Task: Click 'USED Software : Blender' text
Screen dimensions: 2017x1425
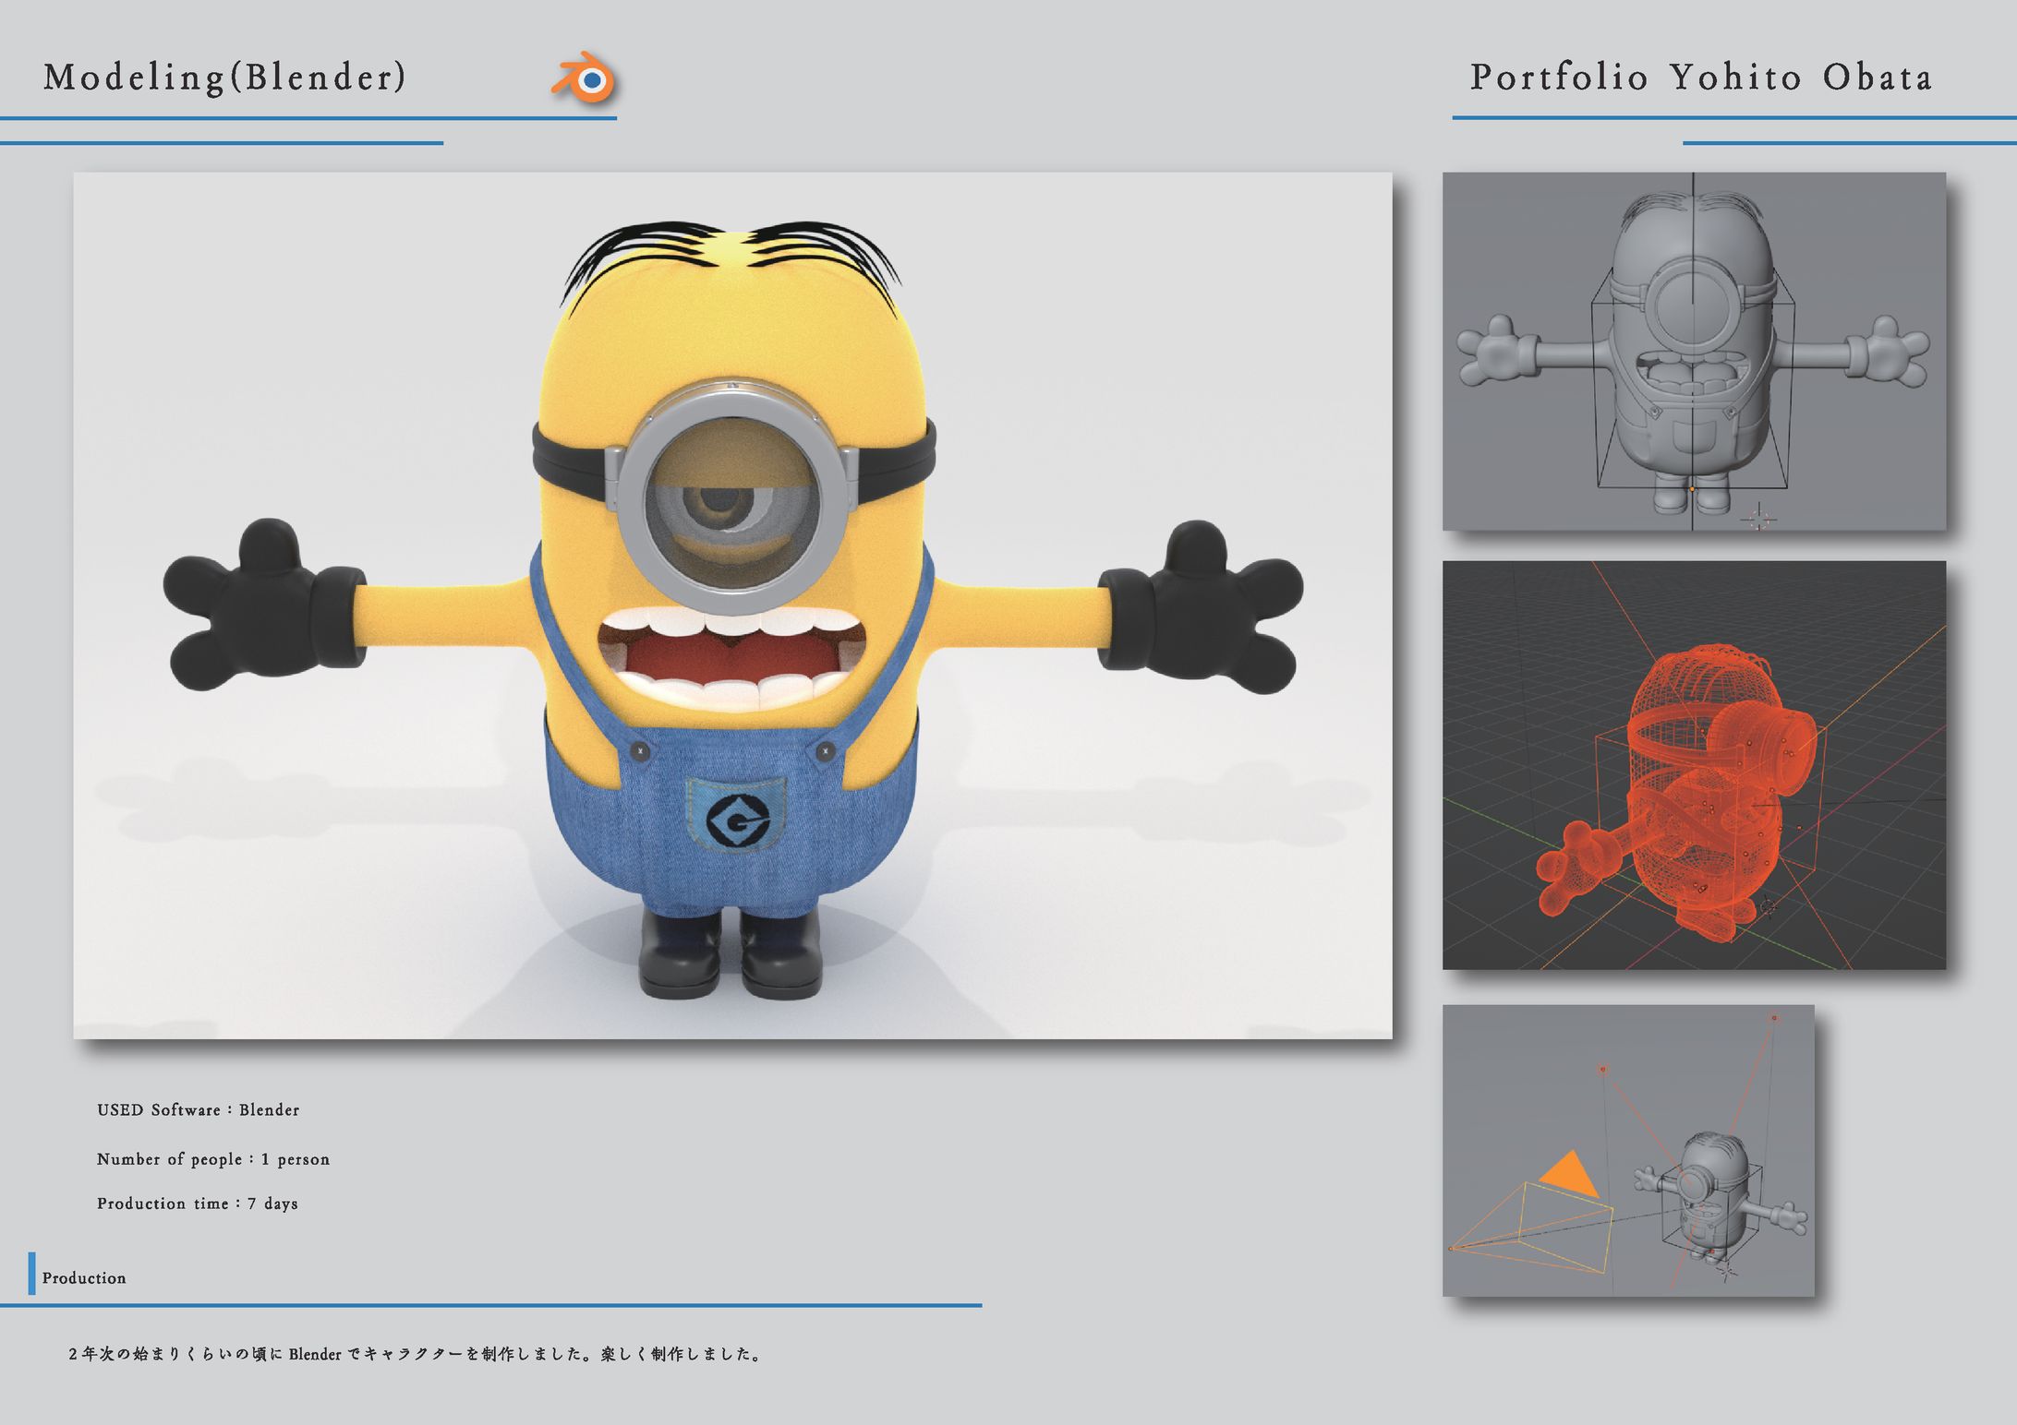Action: [199, 1110]
